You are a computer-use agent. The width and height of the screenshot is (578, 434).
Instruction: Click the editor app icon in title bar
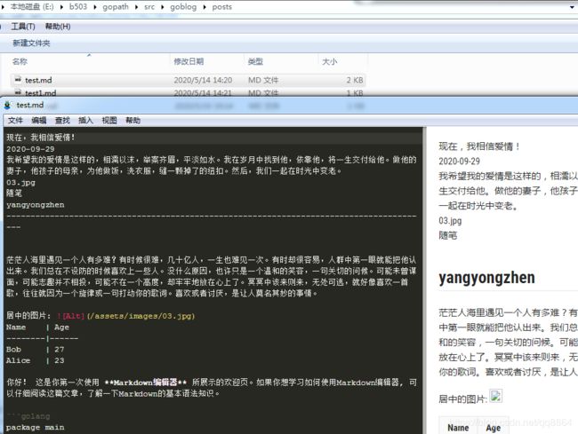coord(7,106)
